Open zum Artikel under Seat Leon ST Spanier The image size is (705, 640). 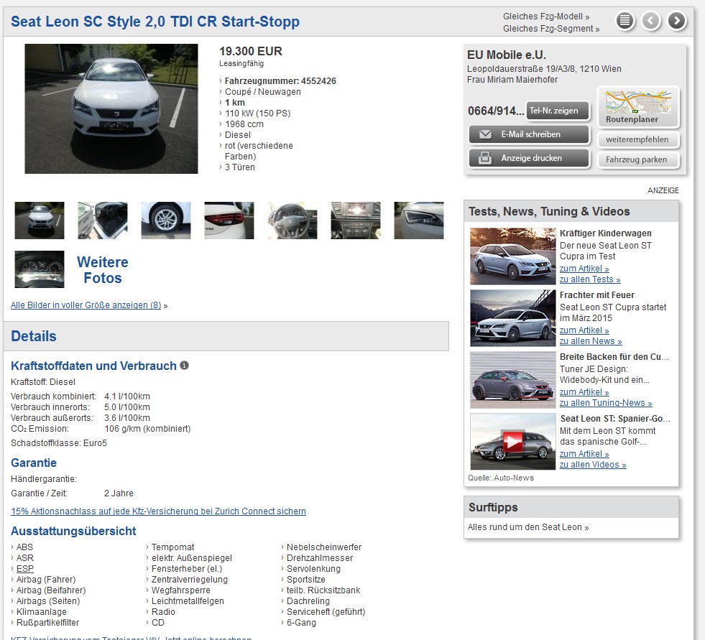[584, 453]
